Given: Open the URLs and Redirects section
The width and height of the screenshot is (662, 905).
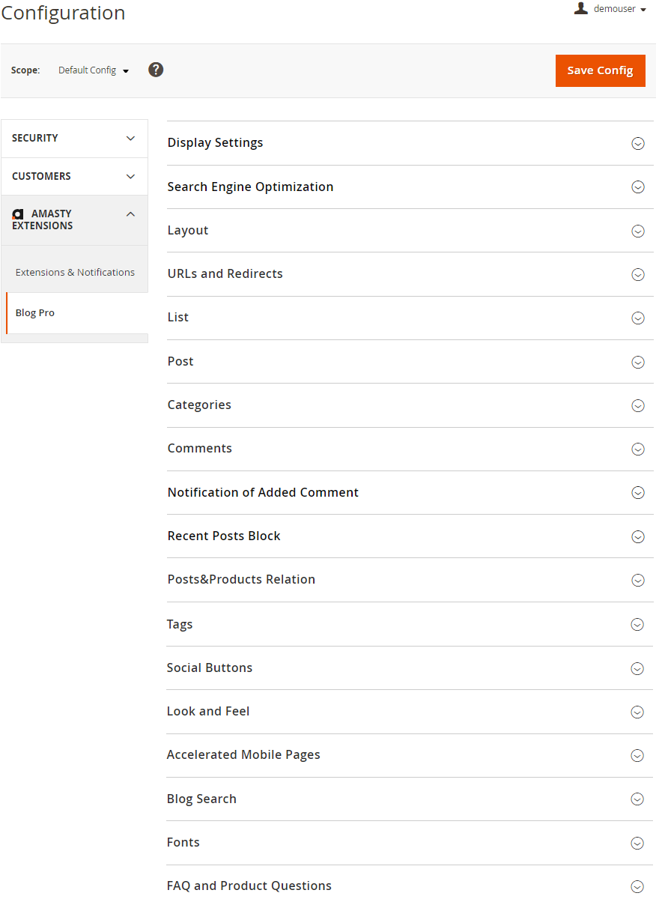Looking at the screenshot, I should point(410,274).
